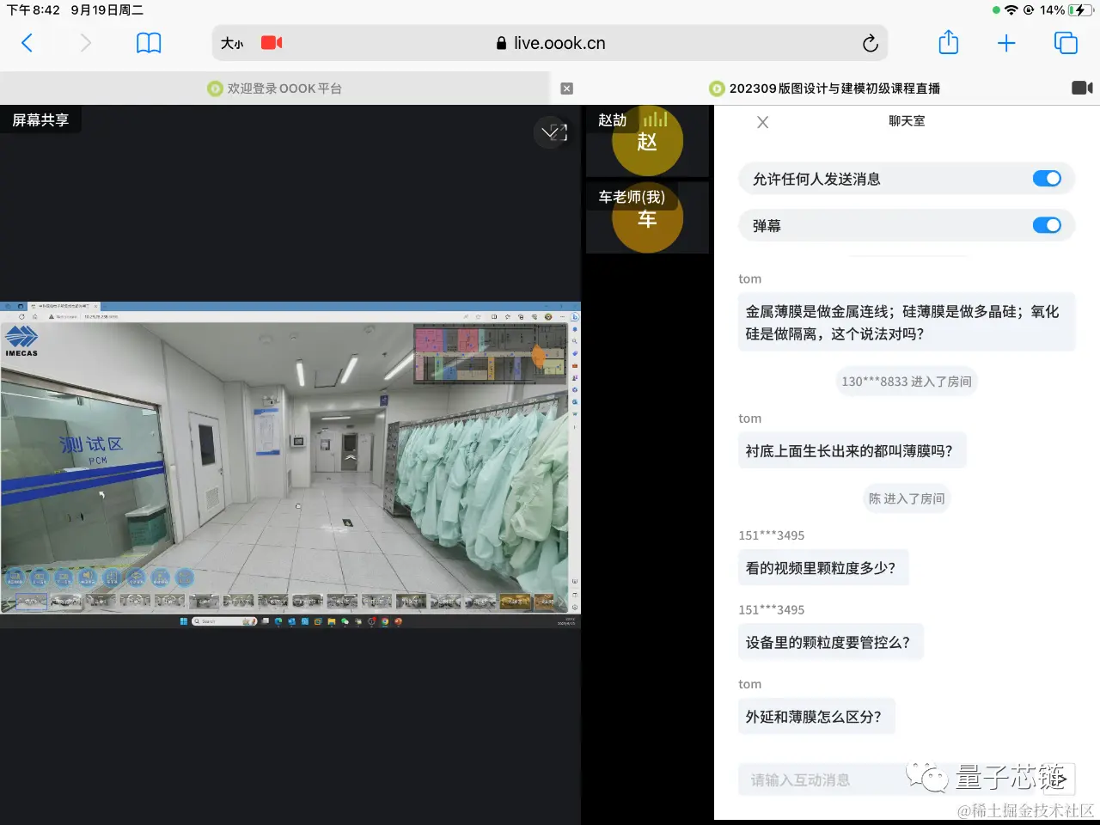This screenshot has height=825, width=1100.
Task: Open a new tab with the plus icon
Action: [x=1006, y=42]
